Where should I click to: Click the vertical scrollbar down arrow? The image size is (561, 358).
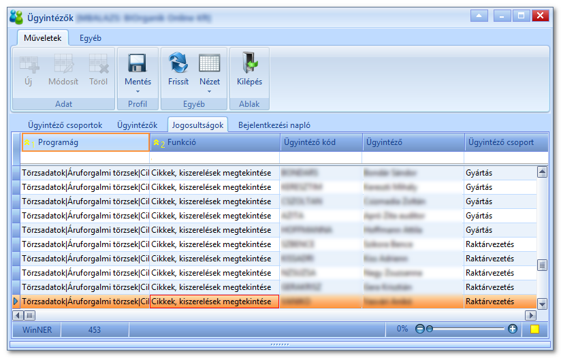click(x=542, y=304)
